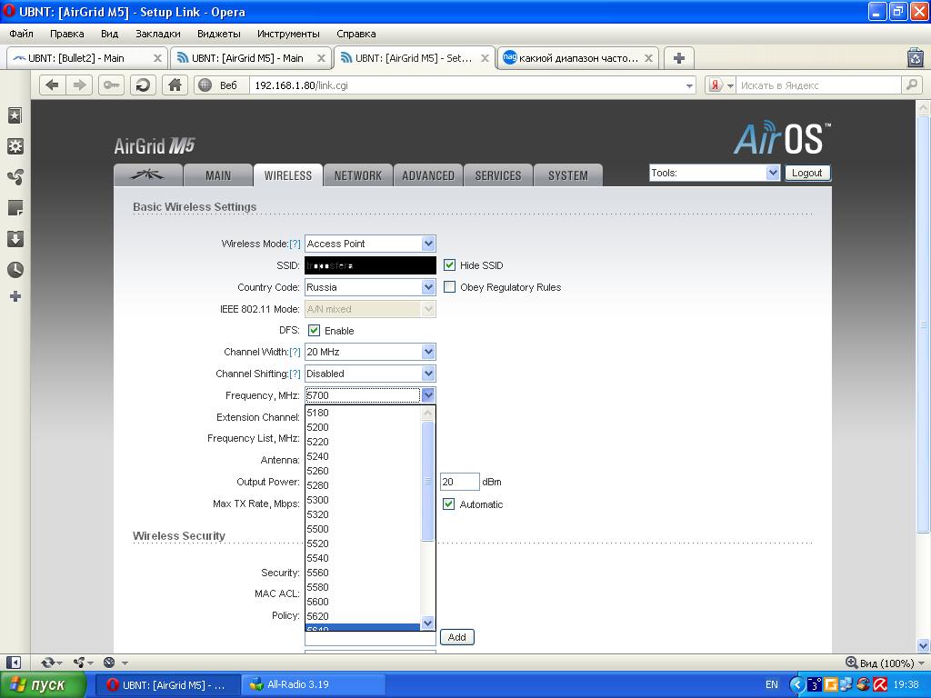Switch to the MAIN tab
Screen dimensions: 931x698
tap(218, 175)
